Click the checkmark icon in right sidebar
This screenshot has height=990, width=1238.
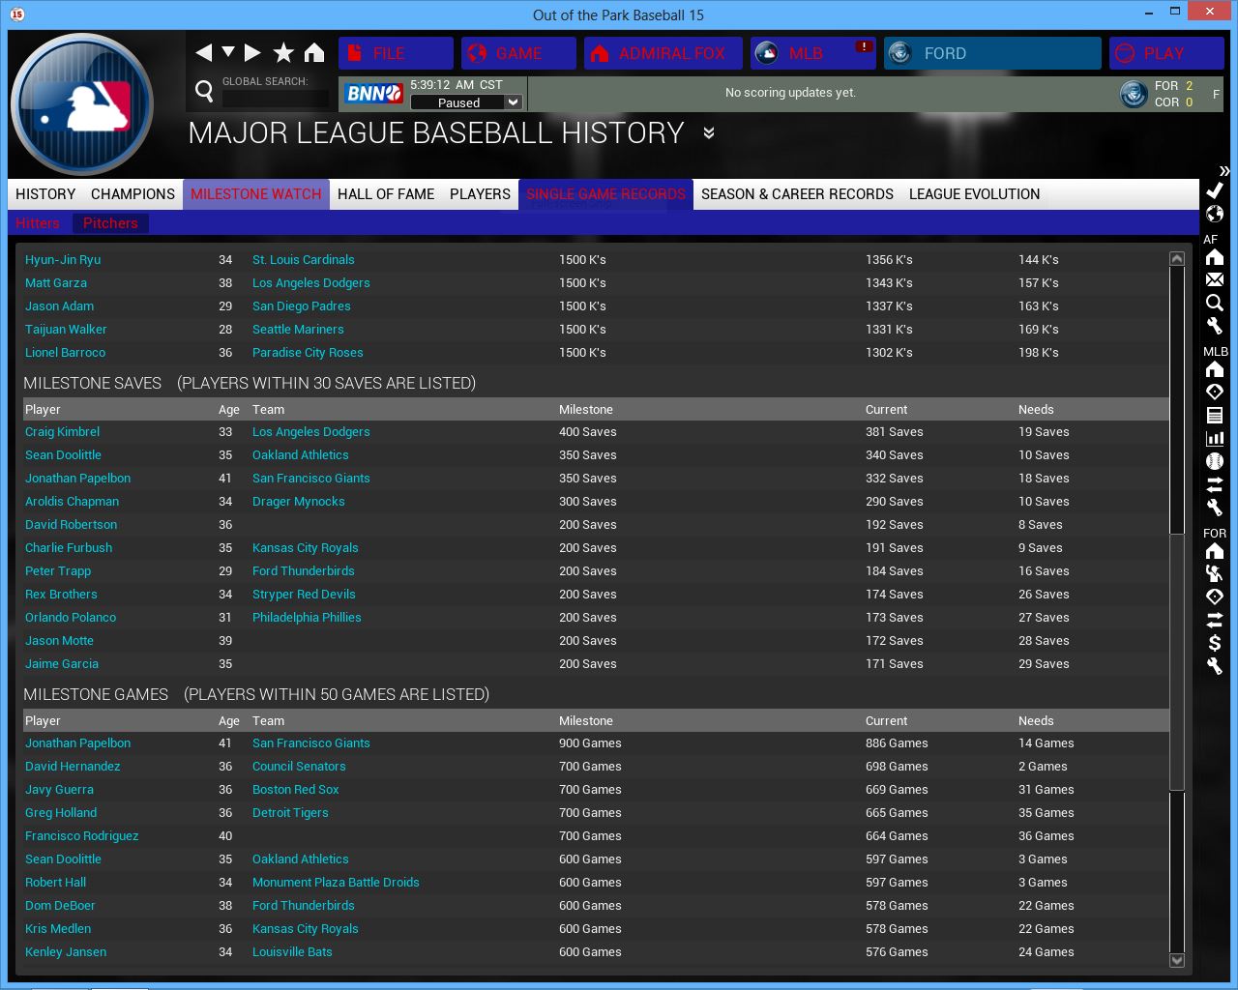click(x=1215, y=190)
